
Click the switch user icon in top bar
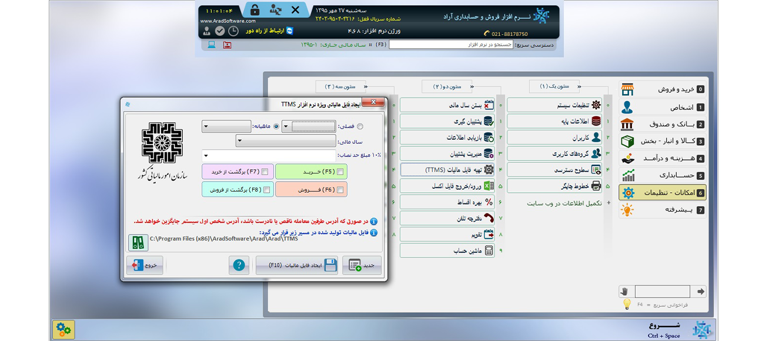[x=275, y=10]
